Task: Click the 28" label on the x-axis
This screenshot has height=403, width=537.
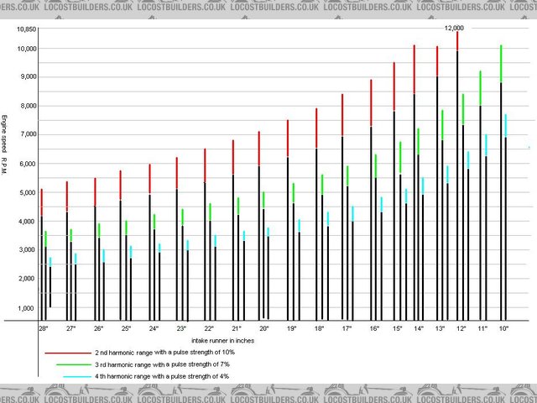Action: click(x=44, y=328)
